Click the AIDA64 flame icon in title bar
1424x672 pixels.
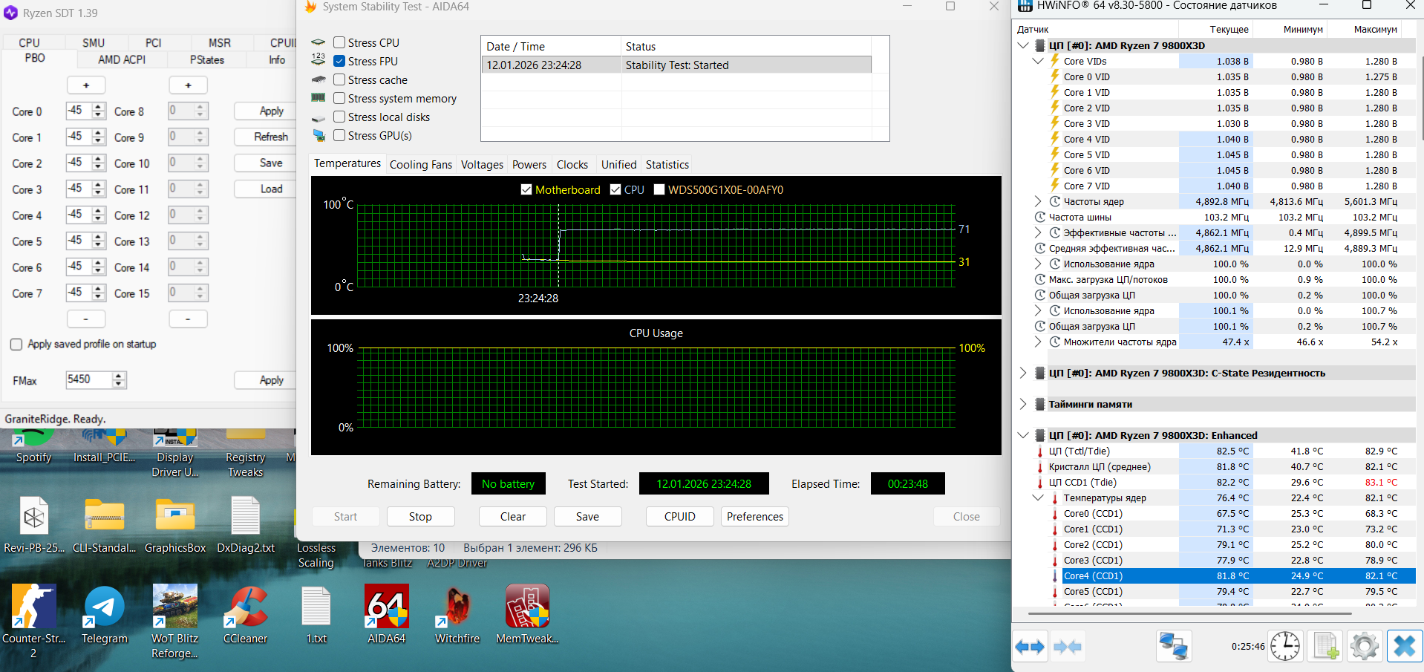[310, 7]
